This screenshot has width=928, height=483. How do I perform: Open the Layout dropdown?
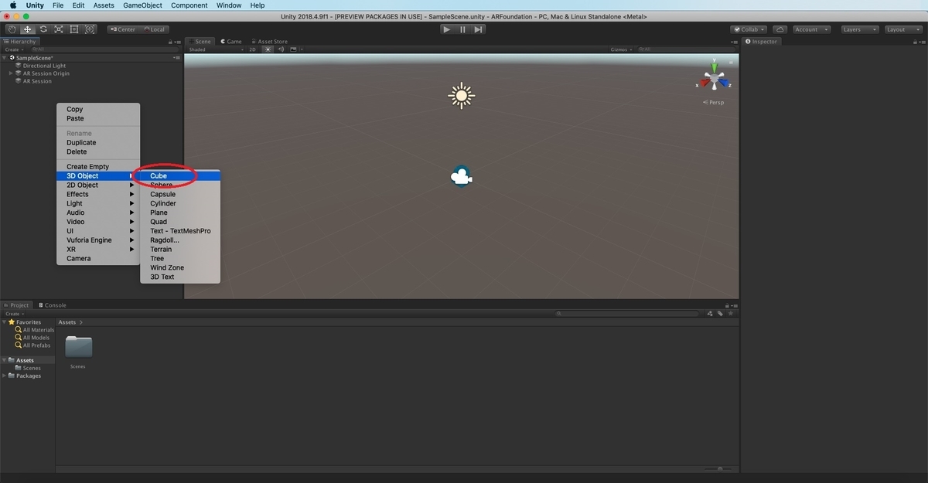pos(902,29)
